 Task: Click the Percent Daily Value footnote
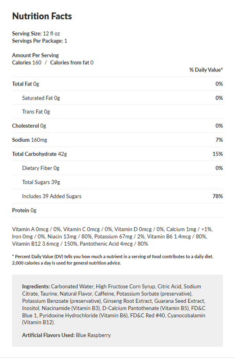(113, 260)
